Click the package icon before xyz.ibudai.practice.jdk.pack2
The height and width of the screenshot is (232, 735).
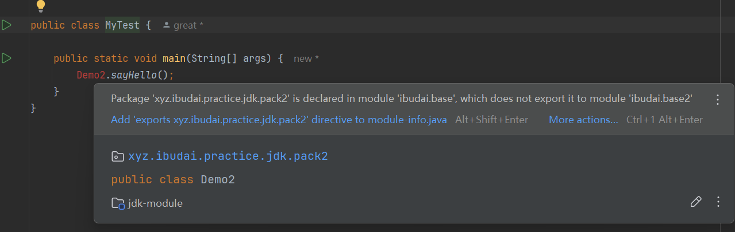[117, 156]
